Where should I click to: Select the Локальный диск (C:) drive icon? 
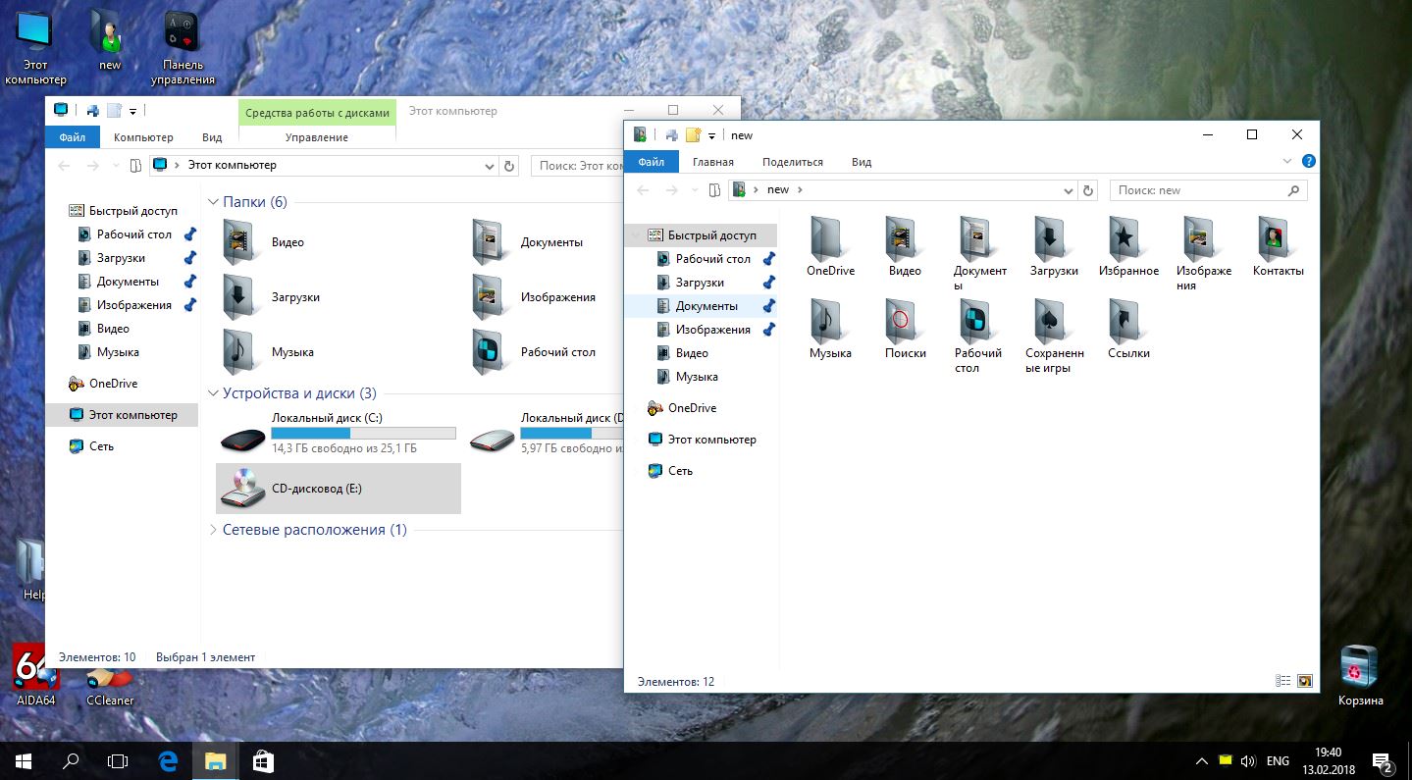coord(241,439)
